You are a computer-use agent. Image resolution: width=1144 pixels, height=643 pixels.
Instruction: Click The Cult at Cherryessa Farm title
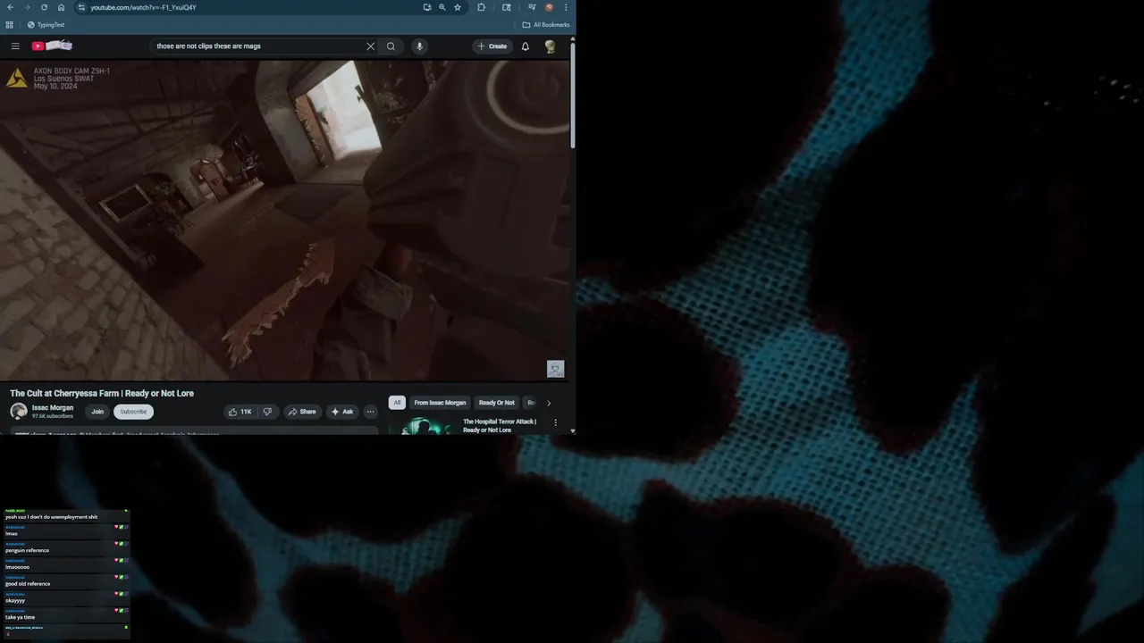tap(102, 393)
